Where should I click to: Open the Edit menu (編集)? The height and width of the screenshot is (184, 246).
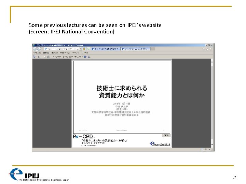click(x=46, y=53)
